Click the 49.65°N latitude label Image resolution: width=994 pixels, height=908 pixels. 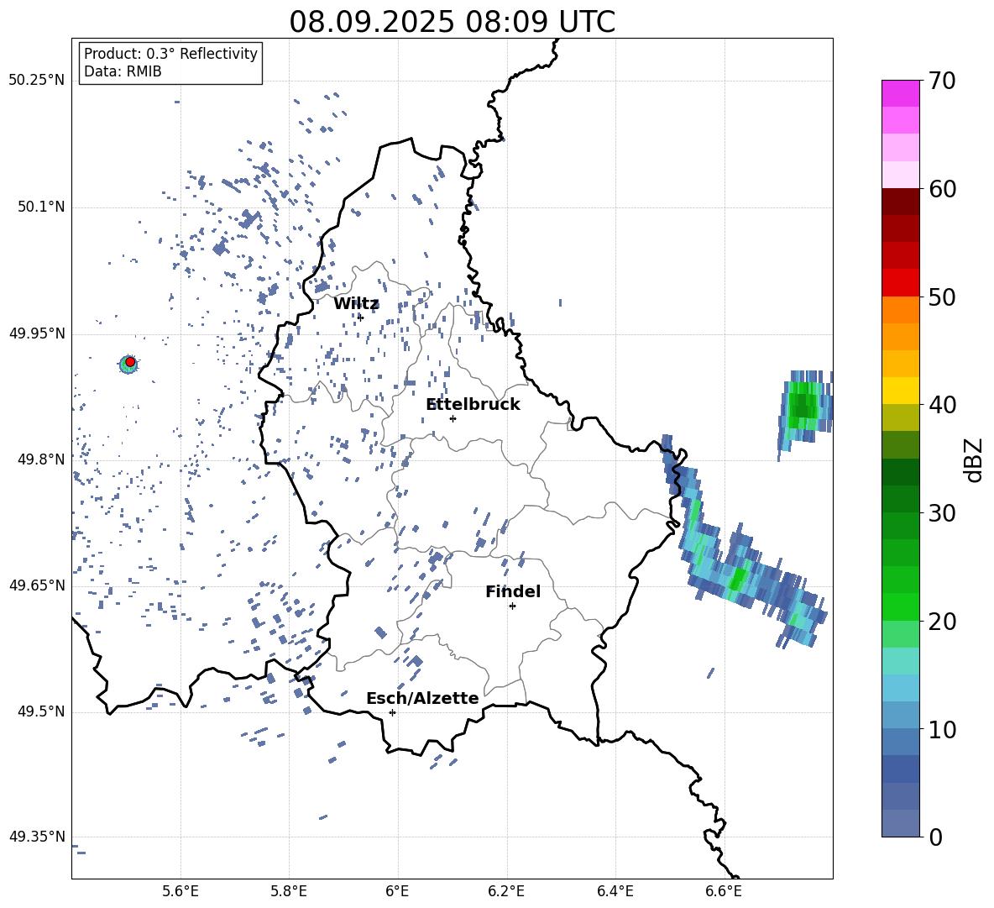37,585
